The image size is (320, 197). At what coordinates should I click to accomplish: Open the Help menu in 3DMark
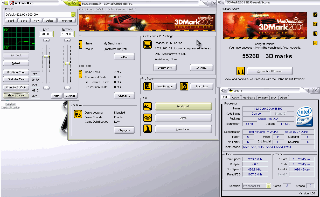point(132,10)
